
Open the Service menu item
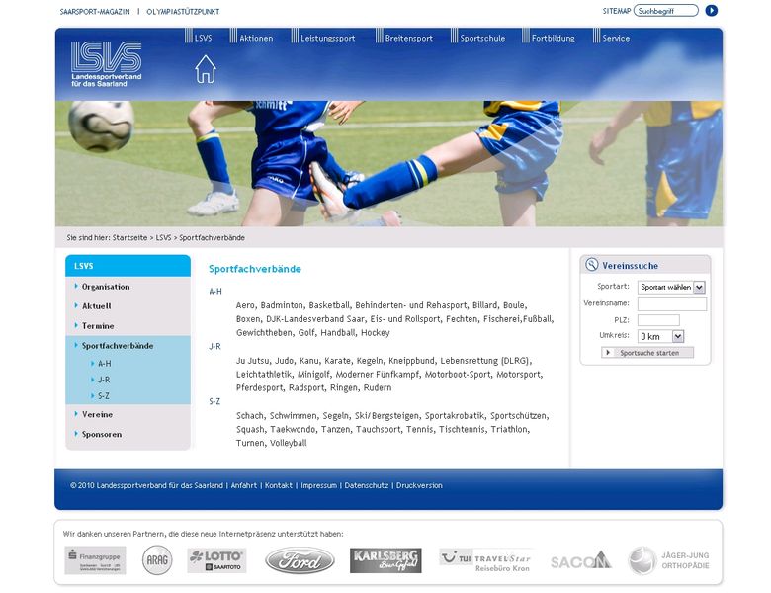pos(616,38)
